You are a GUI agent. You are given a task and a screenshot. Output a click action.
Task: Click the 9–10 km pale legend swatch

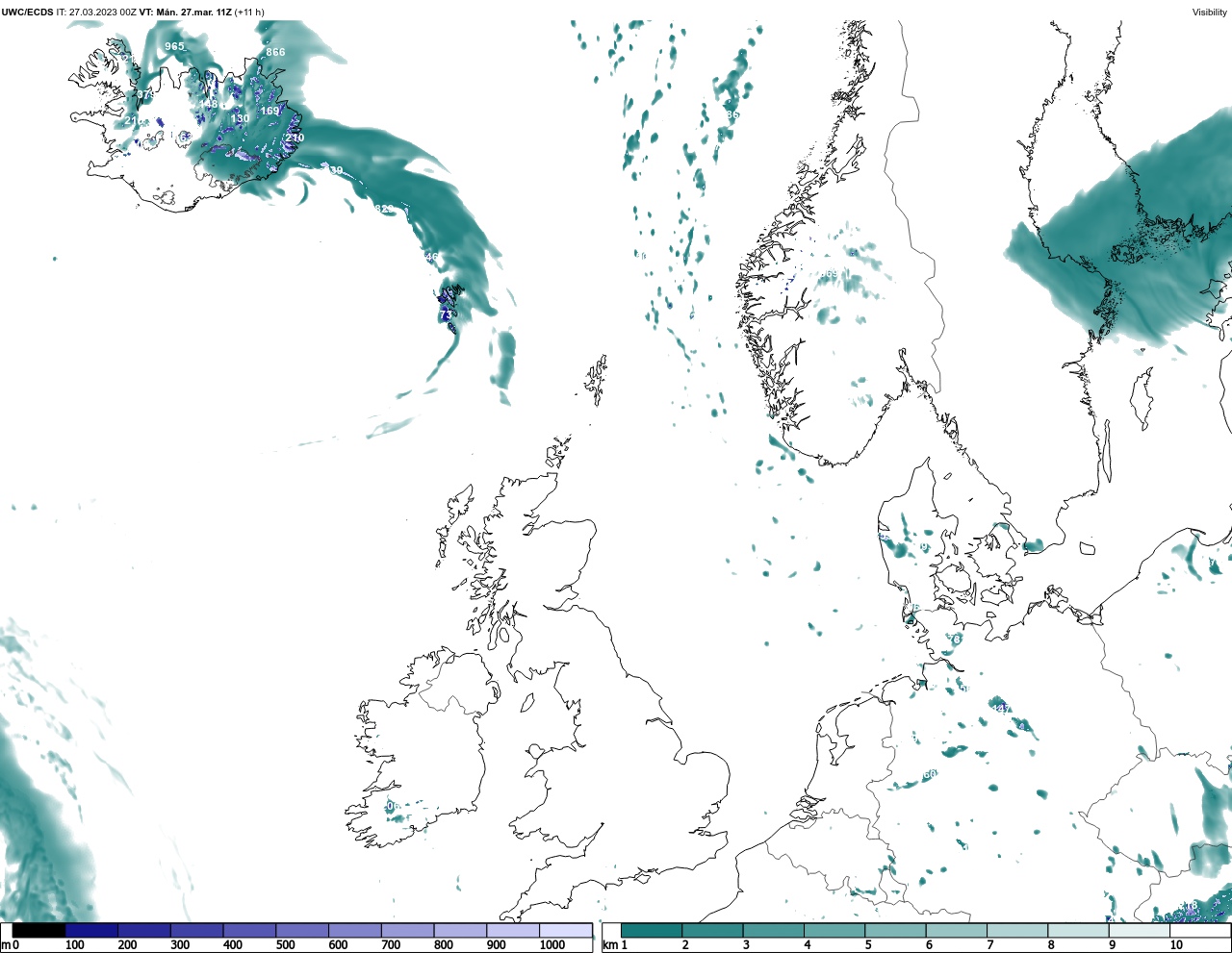(x=1140, y=931)
